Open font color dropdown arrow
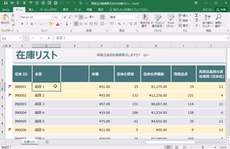The image size is (230, 149). [x=61, y=24]
